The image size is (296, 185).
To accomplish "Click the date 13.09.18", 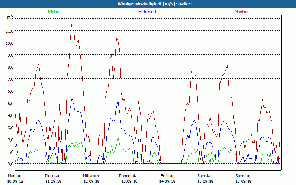I will pyautogui.click(x=129, y=181).
